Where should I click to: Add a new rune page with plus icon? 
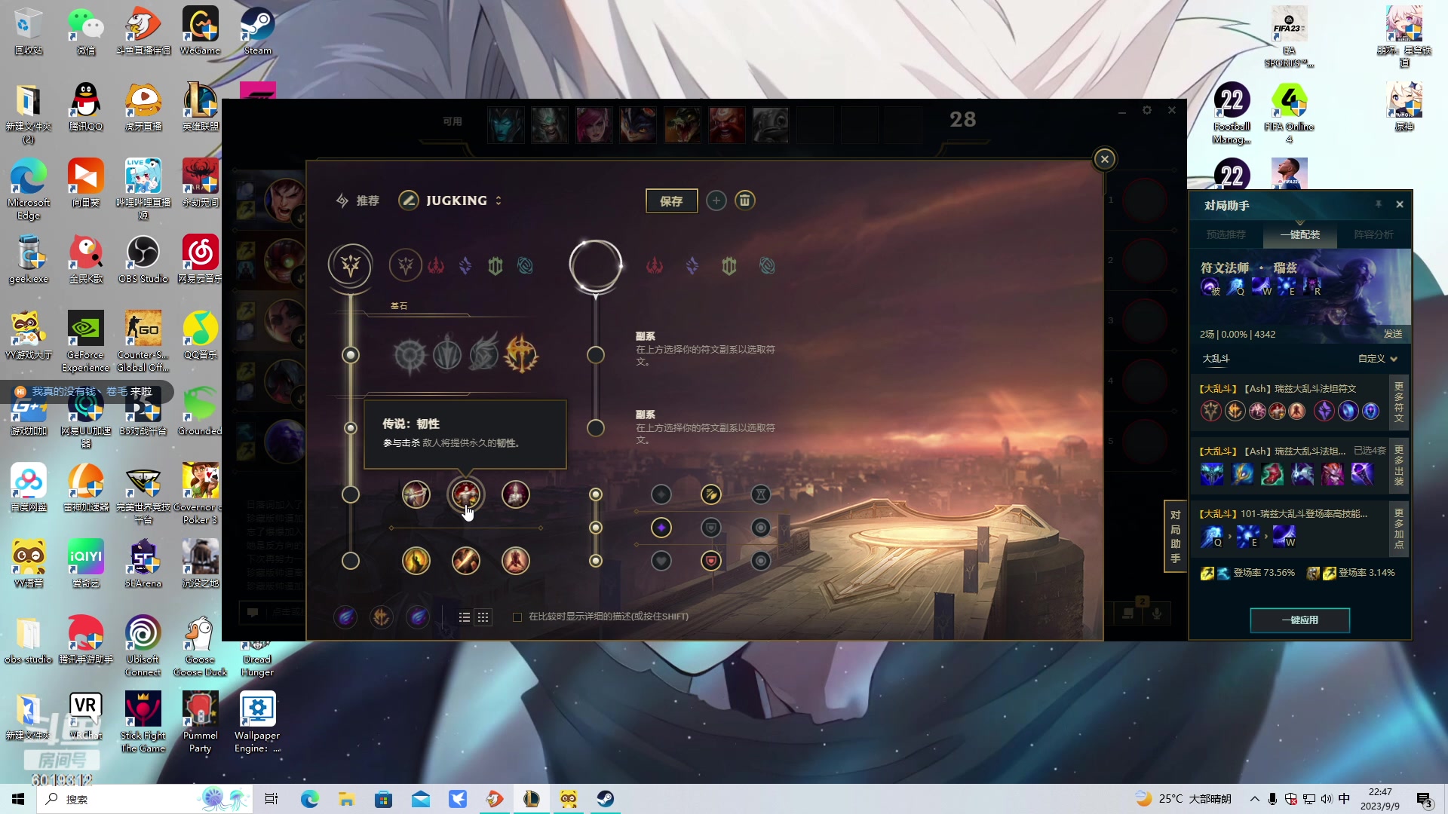coord(716,200)
